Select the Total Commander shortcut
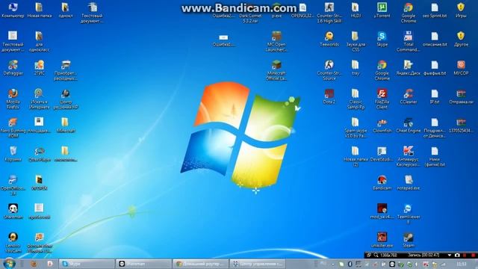Viewport: 478px width, 269px height. (x=409, y=41)
